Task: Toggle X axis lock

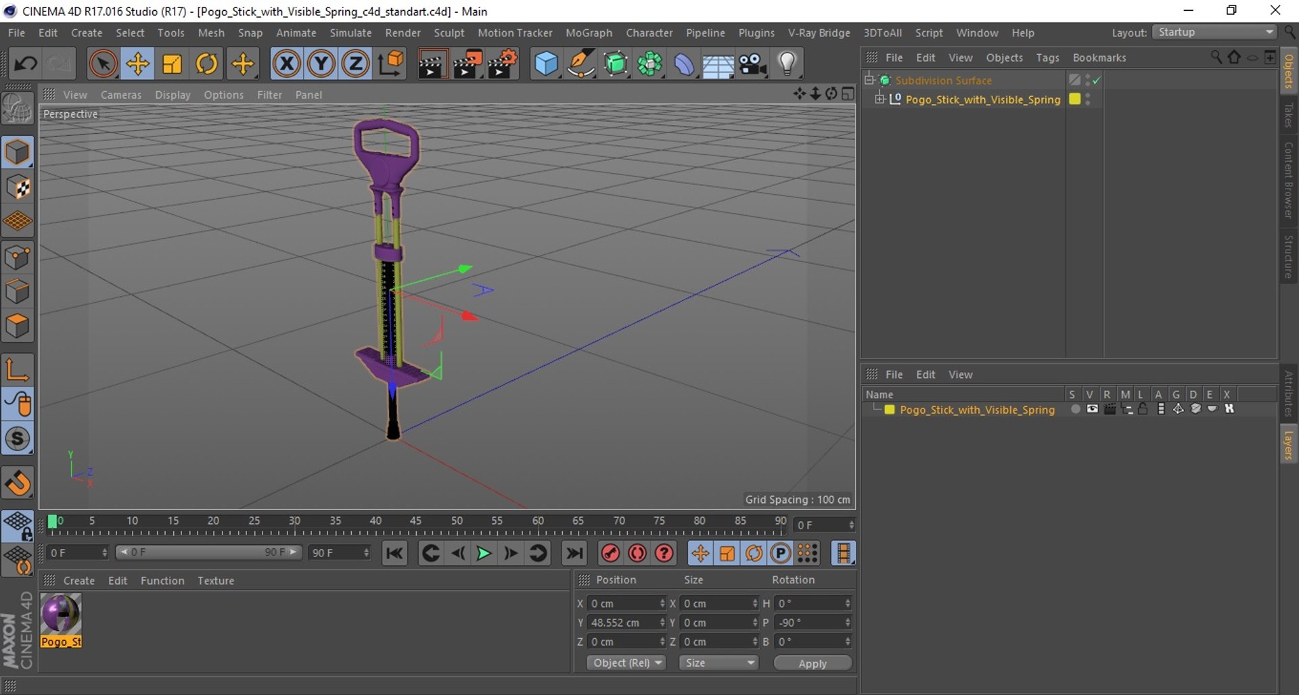Action: tap(287, 64)
